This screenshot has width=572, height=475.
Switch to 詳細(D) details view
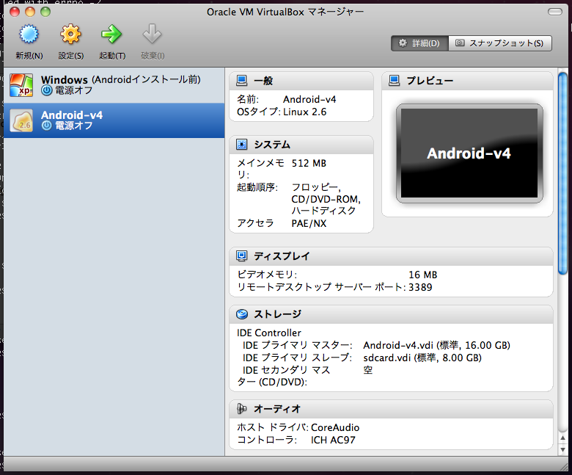point(419,43)
